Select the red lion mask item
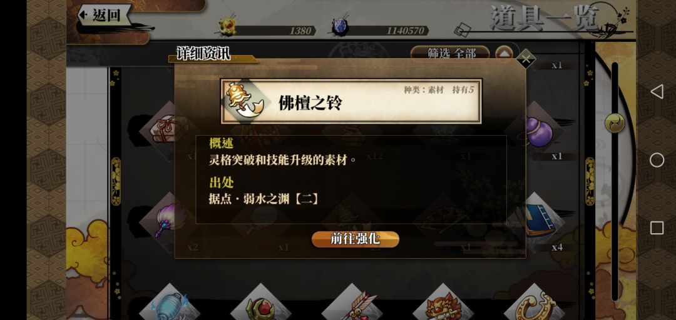 coord(444,304)
